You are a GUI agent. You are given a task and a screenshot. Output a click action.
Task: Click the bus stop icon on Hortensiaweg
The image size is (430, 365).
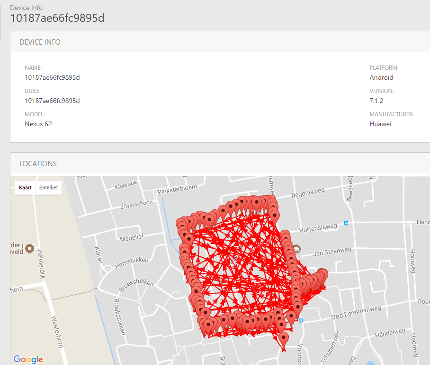pos(346,223)
